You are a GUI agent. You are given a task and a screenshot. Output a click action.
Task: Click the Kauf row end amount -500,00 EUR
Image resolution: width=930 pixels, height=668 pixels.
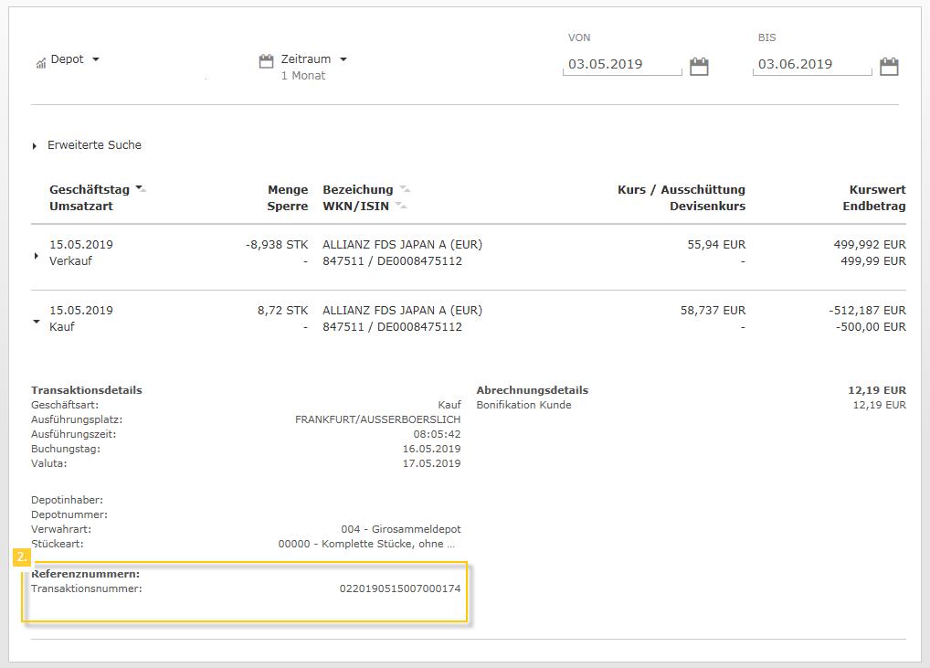(870, 327)
